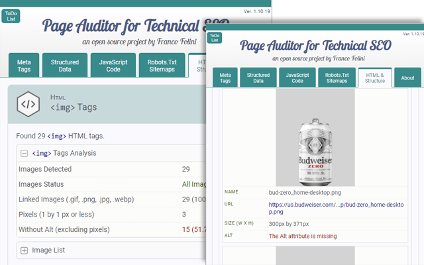Switch to Robots.Txt Sitemaps tab in back window

[162, 66]
